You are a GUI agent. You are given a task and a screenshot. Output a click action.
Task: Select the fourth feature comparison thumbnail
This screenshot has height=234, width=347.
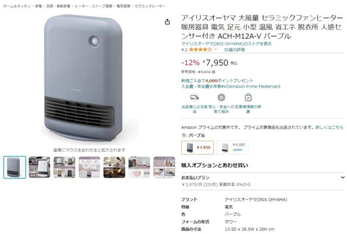point(89,167)
